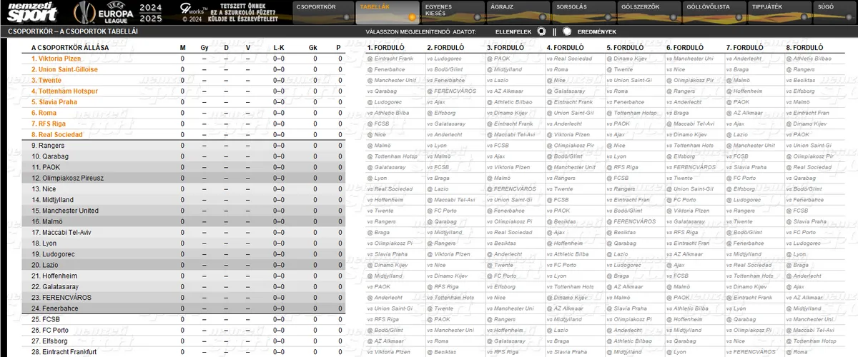Image resolution: width=858 pixels, height=357 pixels.
Task: Click the V column header
Action: pyautogui.click(x=248, y=48)
